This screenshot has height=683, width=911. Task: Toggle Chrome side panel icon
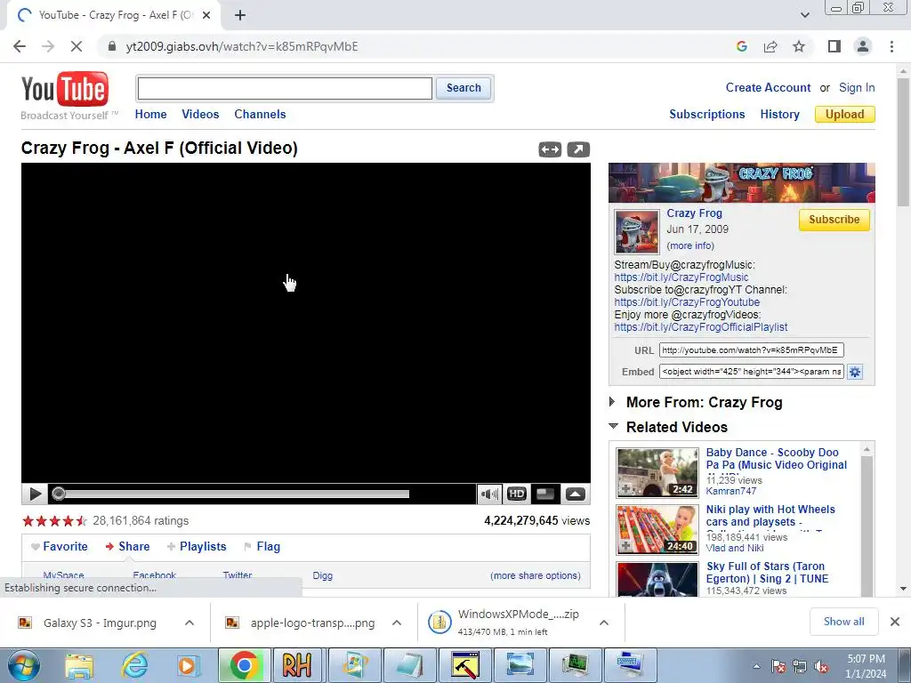coord(834,46)
